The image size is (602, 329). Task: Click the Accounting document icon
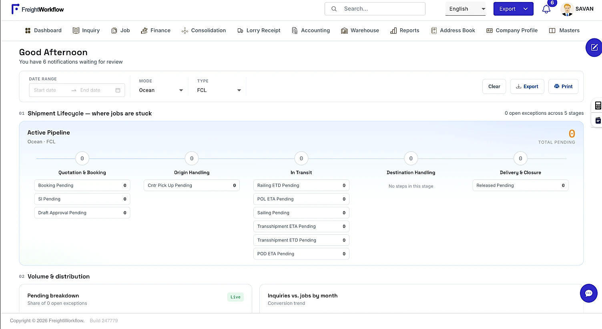295,30
